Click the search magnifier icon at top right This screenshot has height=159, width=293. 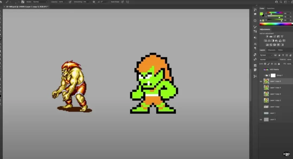tap(281, 2)
